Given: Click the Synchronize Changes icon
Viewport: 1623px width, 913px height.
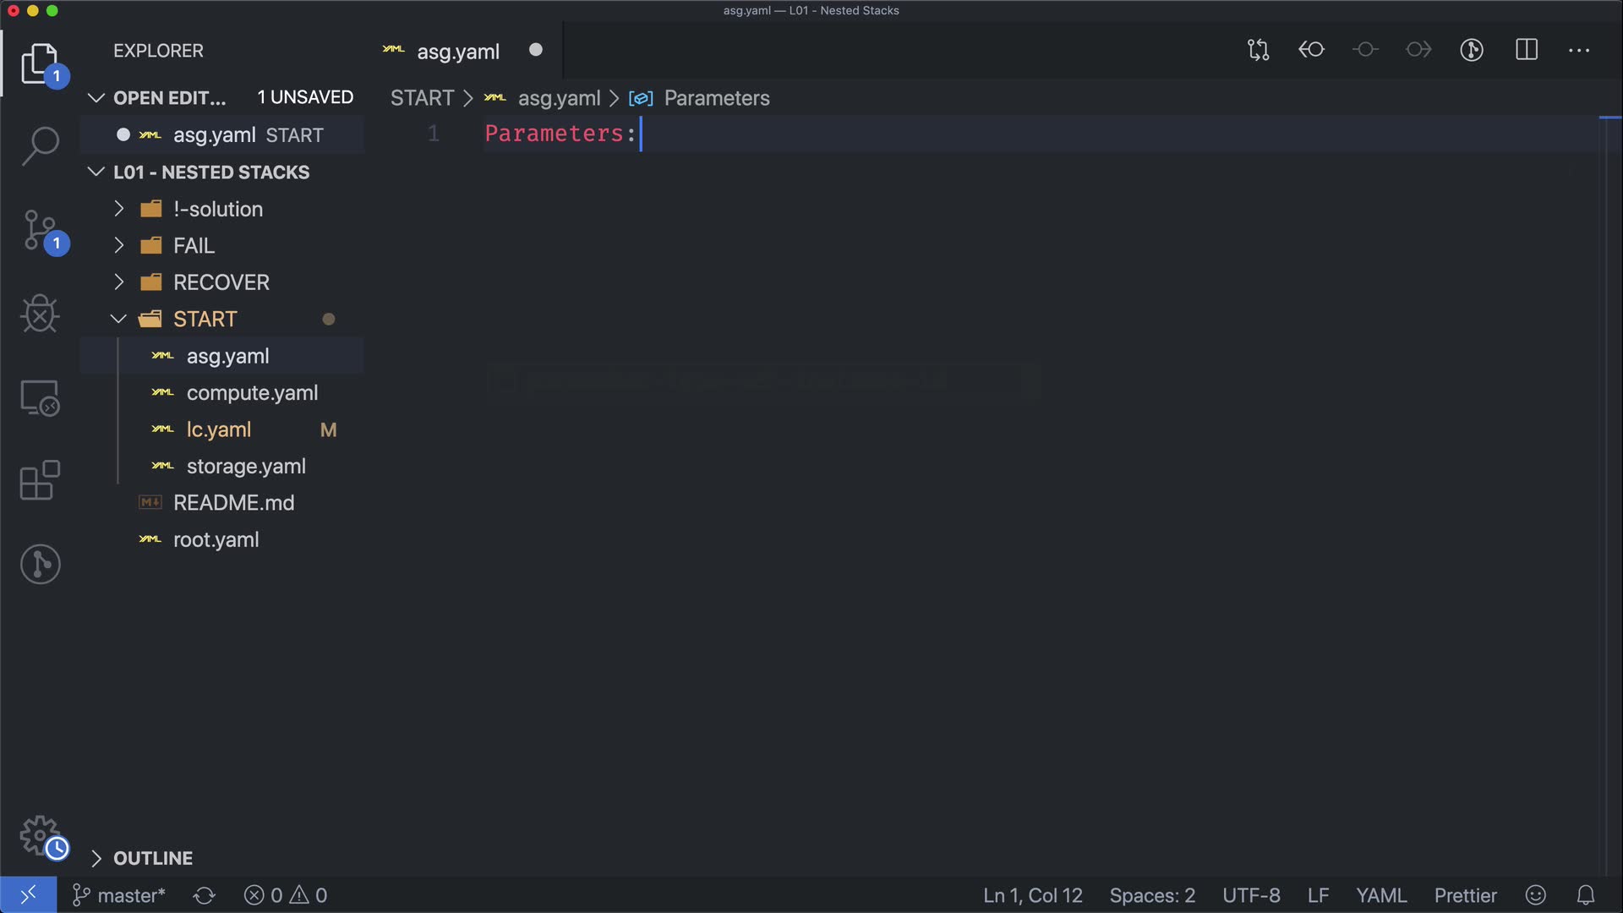Looking at the screenshot, I should [204, 895].
